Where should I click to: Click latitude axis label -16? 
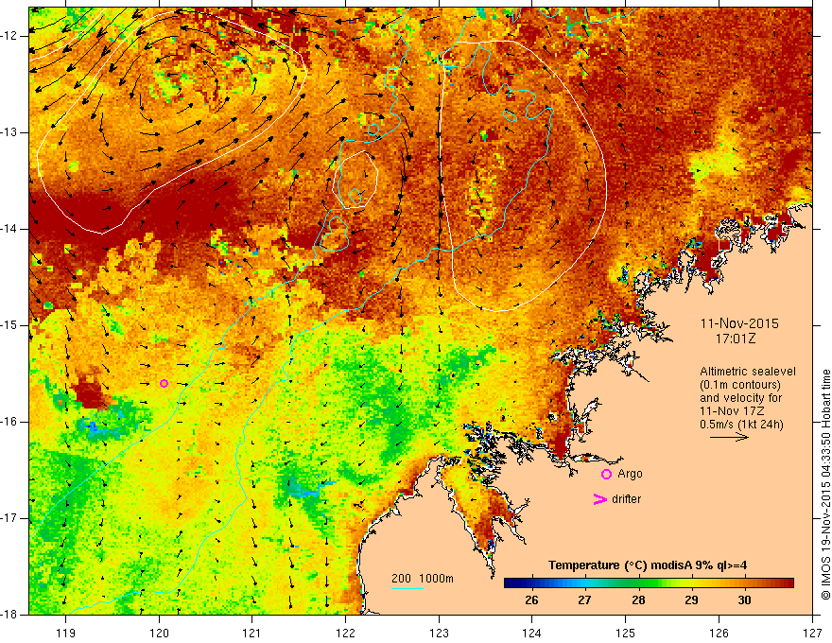[9, 422]
